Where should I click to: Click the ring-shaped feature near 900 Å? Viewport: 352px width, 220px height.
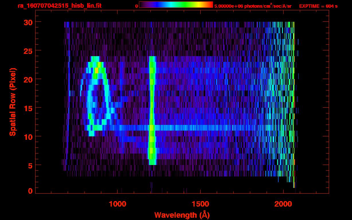pos(99,96)
